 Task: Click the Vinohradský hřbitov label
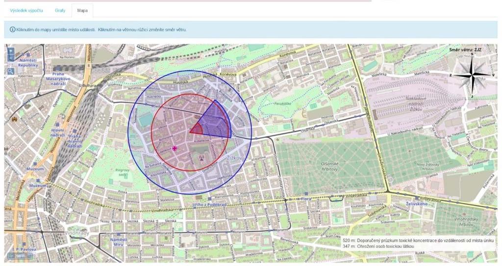[x=466, y=221]
